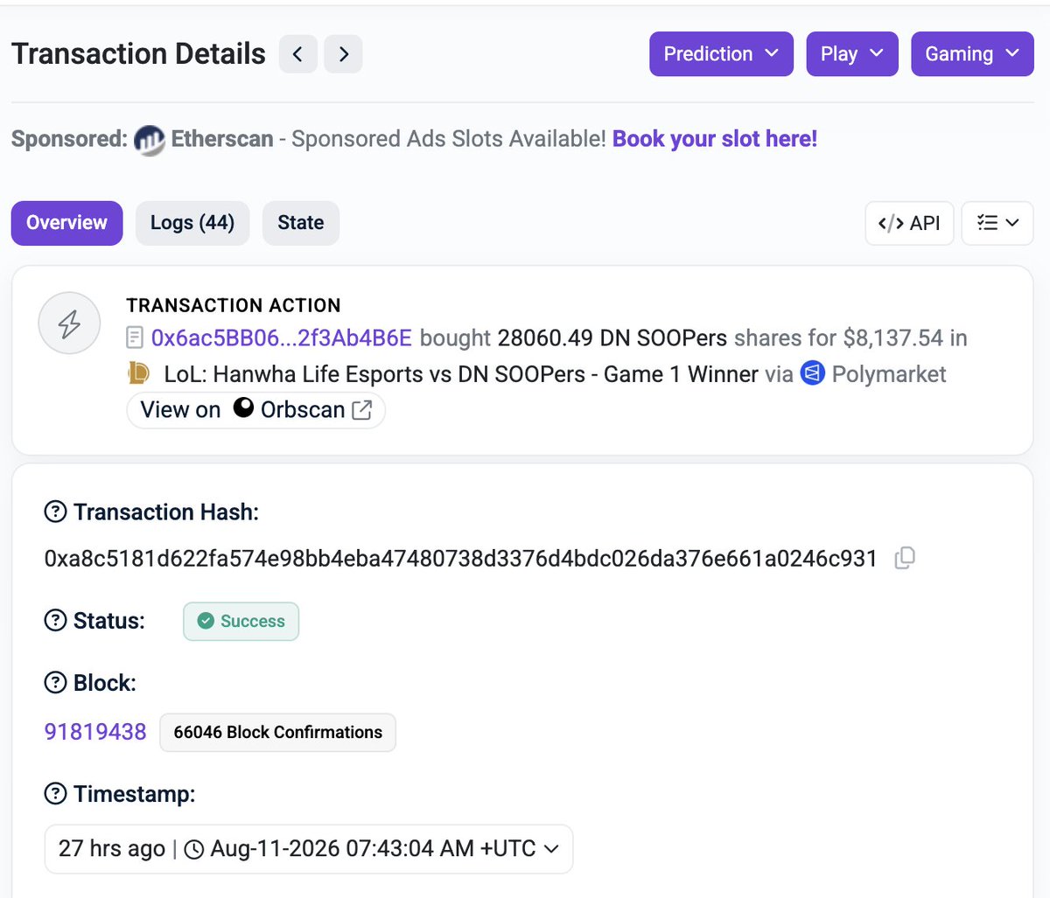Viewport: 1050px width, 898px height.
Task: Open 'Book your slot here!' link
Action: point(715,139)
